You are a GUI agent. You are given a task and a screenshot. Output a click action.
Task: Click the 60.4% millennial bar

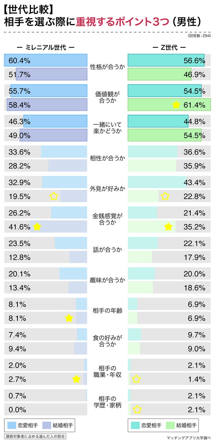pos(46,60)
